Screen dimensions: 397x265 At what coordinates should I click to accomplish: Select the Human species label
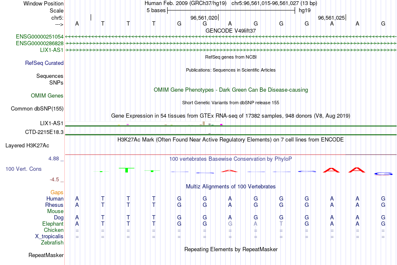point(55,198)
